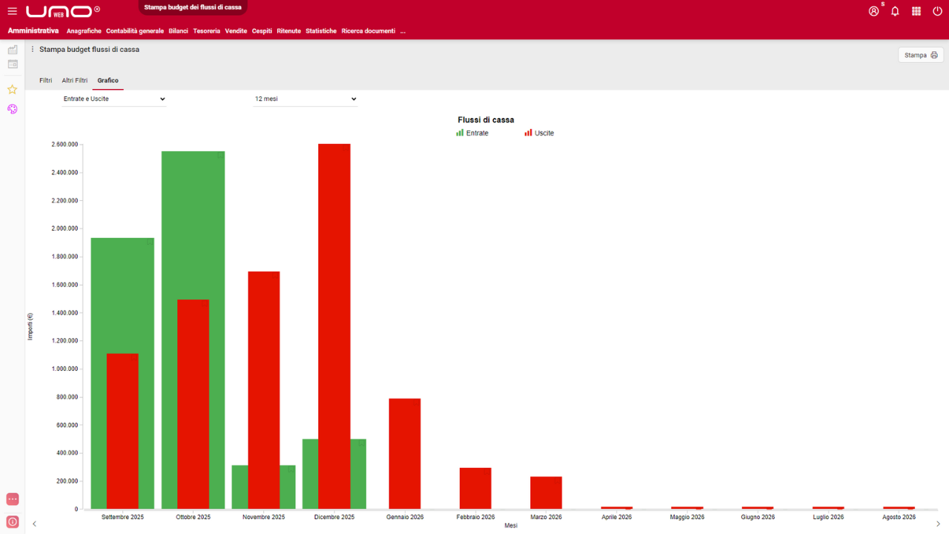Open the user profile icon
The height and width of the screenshot is (534, 949).
coord(873,11)
